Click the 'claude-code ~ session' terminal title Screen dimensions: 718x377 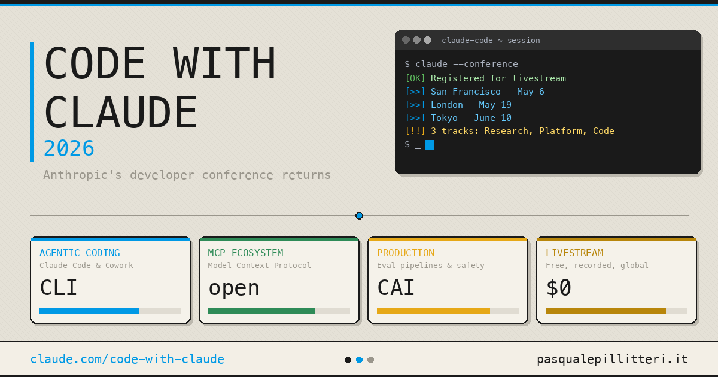click(491, 40)
